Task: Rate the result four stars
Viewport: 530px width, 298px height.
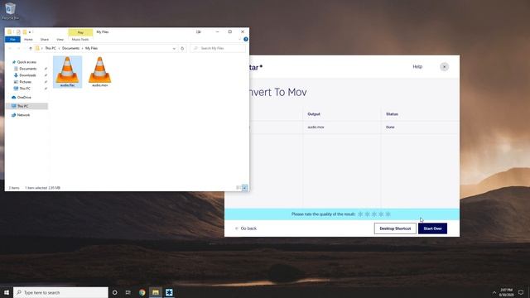Action: tap(381, 214)
